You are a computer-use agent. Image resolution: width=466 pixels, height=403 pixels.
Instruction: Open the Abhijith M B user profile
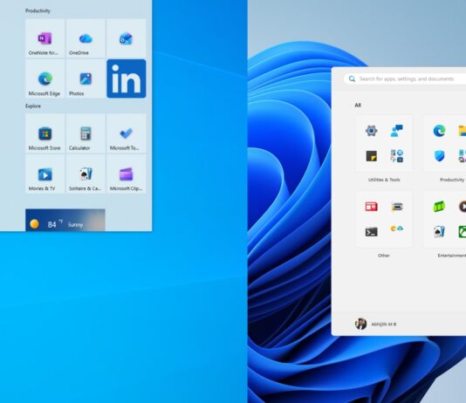point(375,324)
